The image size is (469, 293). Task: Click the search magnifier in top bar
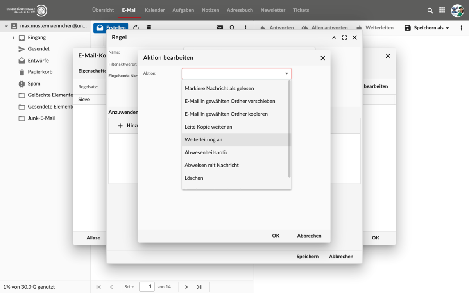430,11
